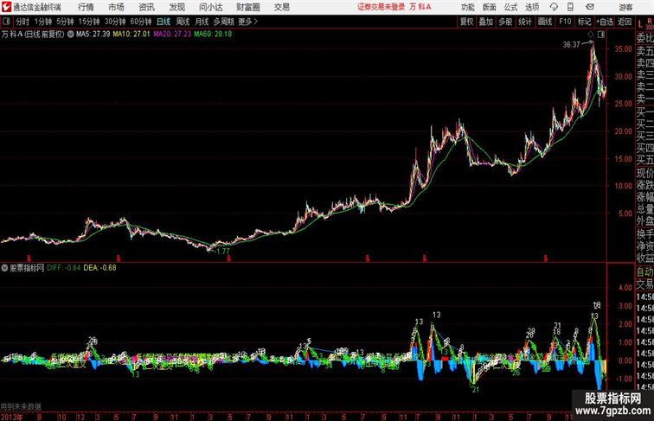Click the 画线 drawing tools button
This screenshot has width=654, height=421.
click(x=545, y=22)
